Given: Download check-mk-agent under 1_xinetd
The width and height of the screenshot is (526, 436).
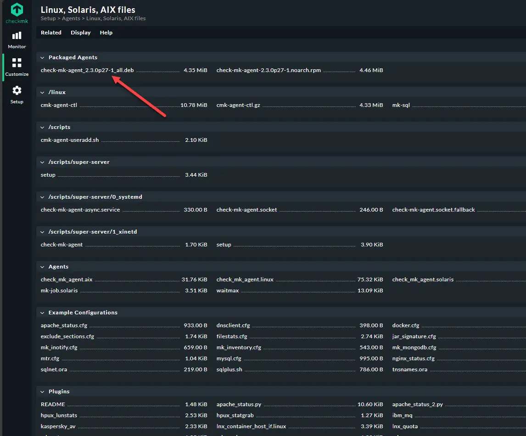Looking at the screenshot, I should tap(62, 245).
